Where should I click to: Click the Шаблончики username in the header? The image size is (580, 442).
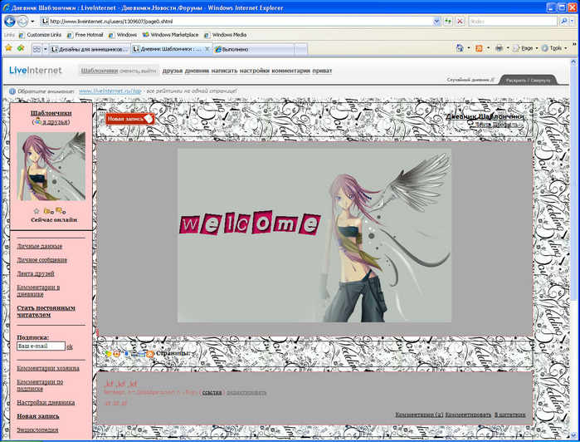tap(99, 71)
